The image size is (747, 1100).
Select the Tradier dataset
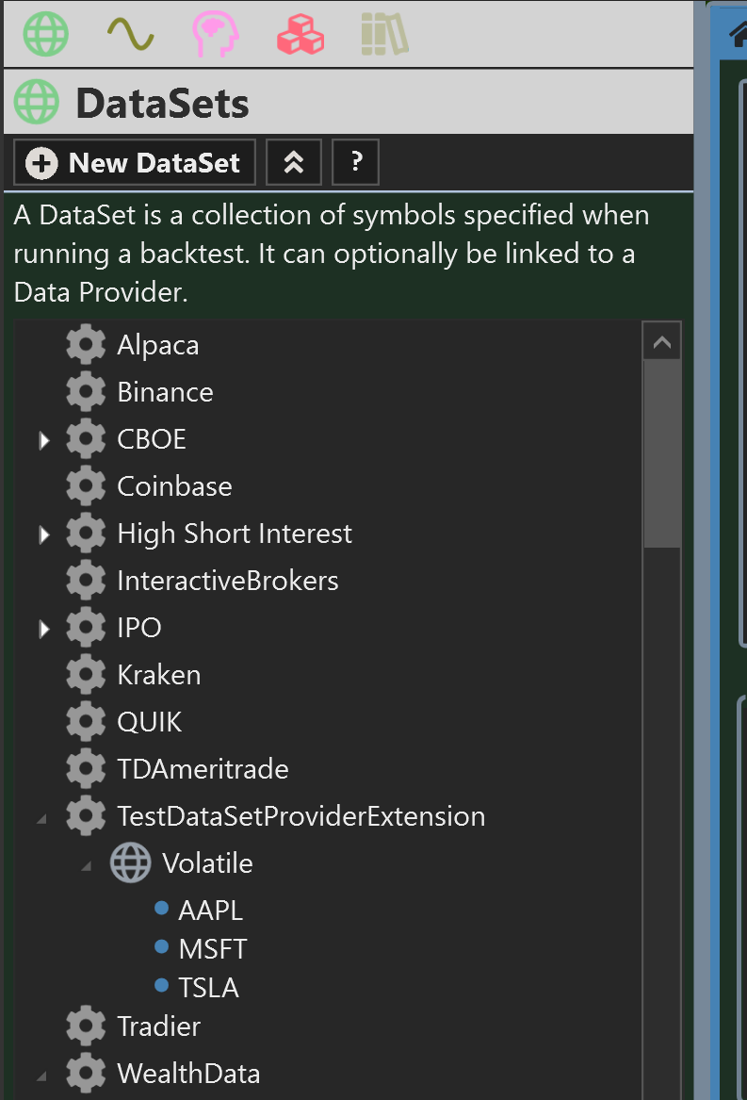[158, 1026]
